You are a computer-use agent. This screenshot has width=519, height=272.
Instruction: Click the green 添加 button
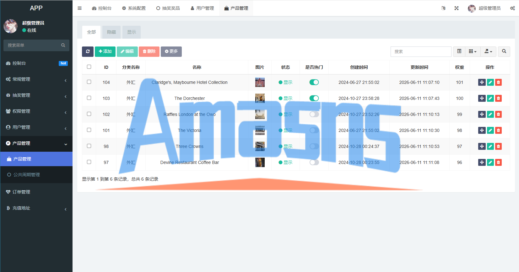(105, 52)
